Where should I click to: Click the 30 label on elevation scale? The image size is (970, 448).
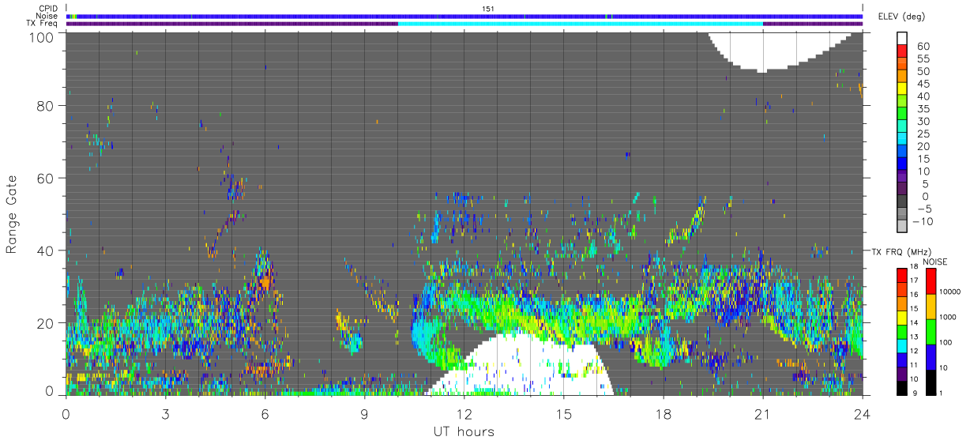click(x=923, y=122)
